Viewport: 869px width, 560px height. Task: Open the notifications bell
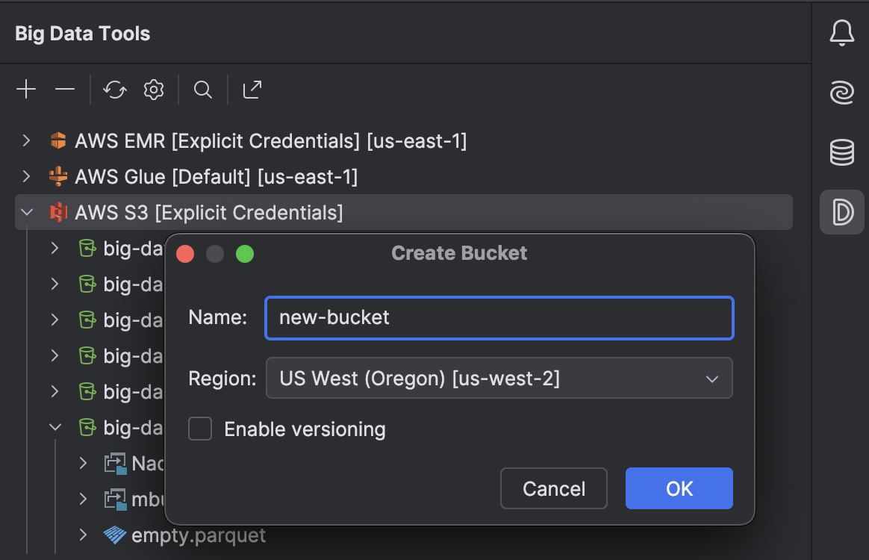[x=841, y=33]
